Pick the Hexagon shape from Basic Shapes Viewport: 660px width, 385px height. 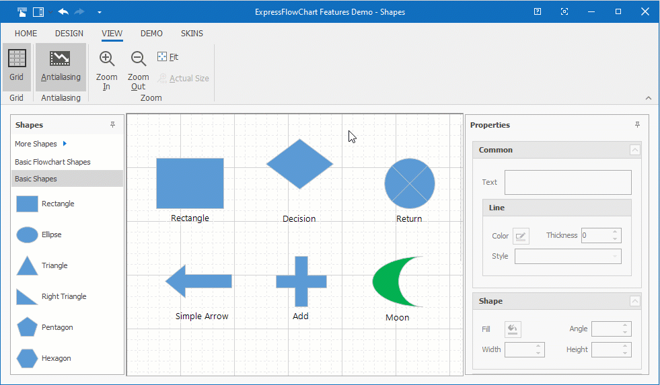(x=27, y=358)
